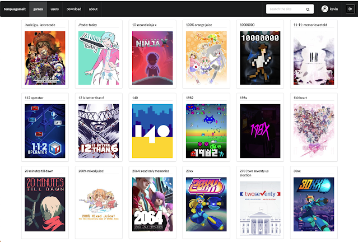Click the '11-11: memories retold' title

310,25
